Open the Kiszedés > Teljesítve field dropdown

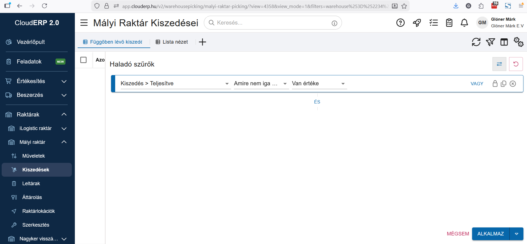coord(176,84)
